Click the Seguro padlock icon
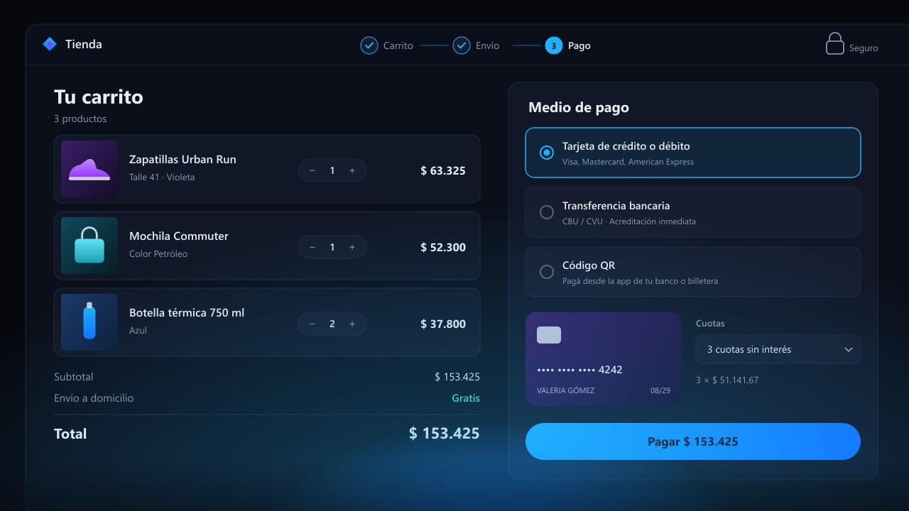The image size is (909, 511). coord(835,44)
